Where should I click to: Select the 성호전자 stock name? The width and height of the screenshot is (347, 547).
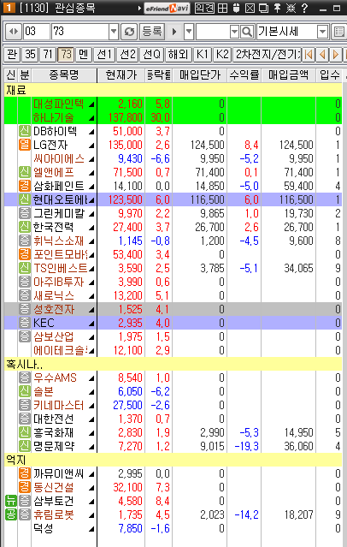click(x=54, y=309)
